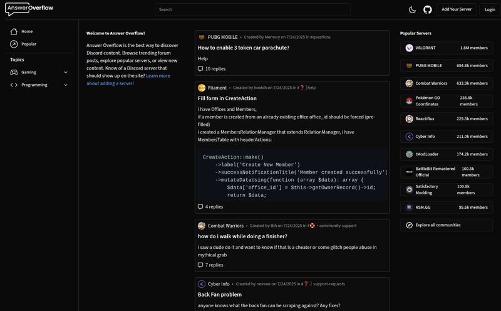Open the GitHub repository icon
Viewport: 501px width, 311px height.
tap(428, 9)
